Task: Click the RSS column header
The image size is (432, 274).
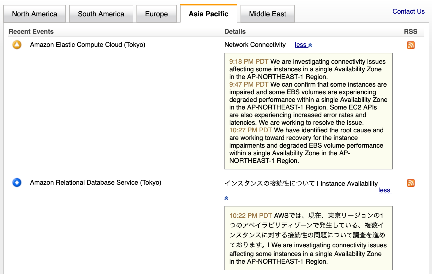Action: click(410, 32)
